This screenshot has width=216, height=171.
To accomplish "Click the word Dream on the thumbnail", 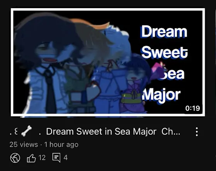I will coord(164,32).
